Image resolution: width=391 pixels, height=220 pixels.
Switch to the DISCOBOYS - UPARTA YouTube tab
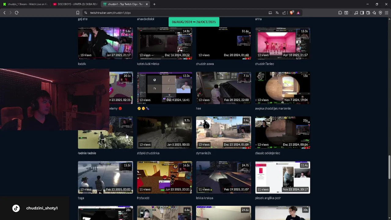pos(75,4)
